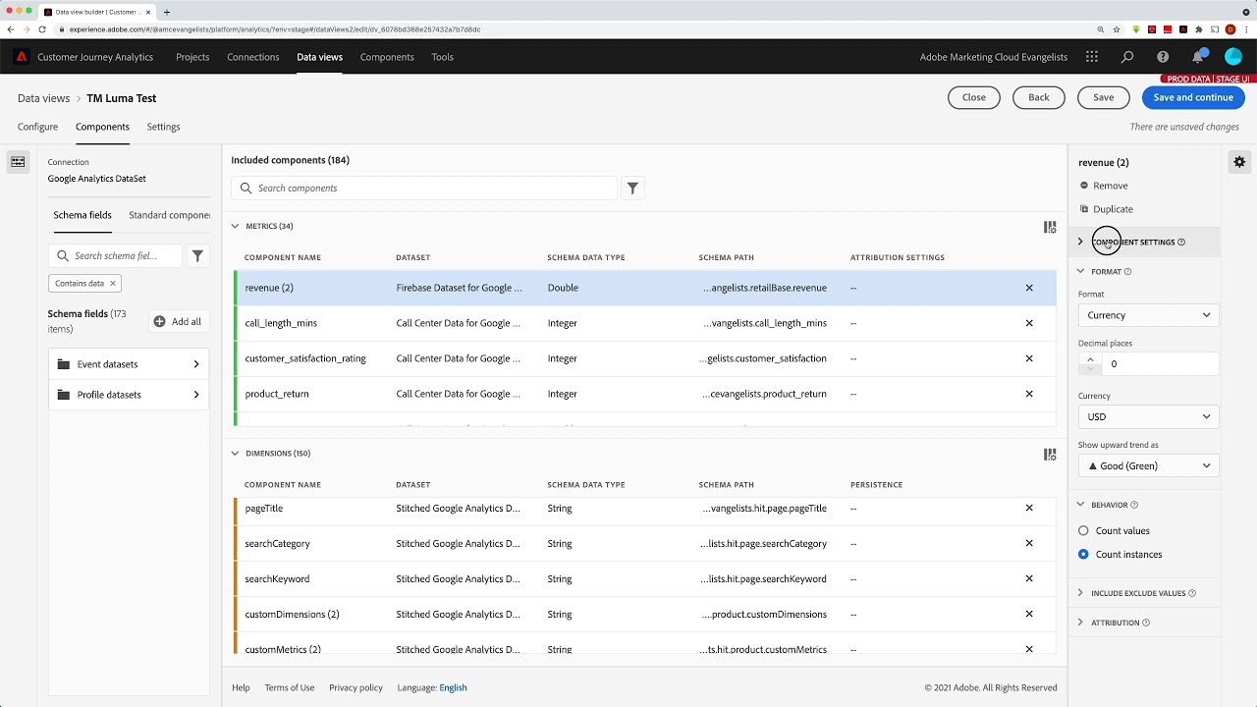Viewport: 1257px width, 707px height.
Task: Click the Save button
Action: coord(1104,97)
